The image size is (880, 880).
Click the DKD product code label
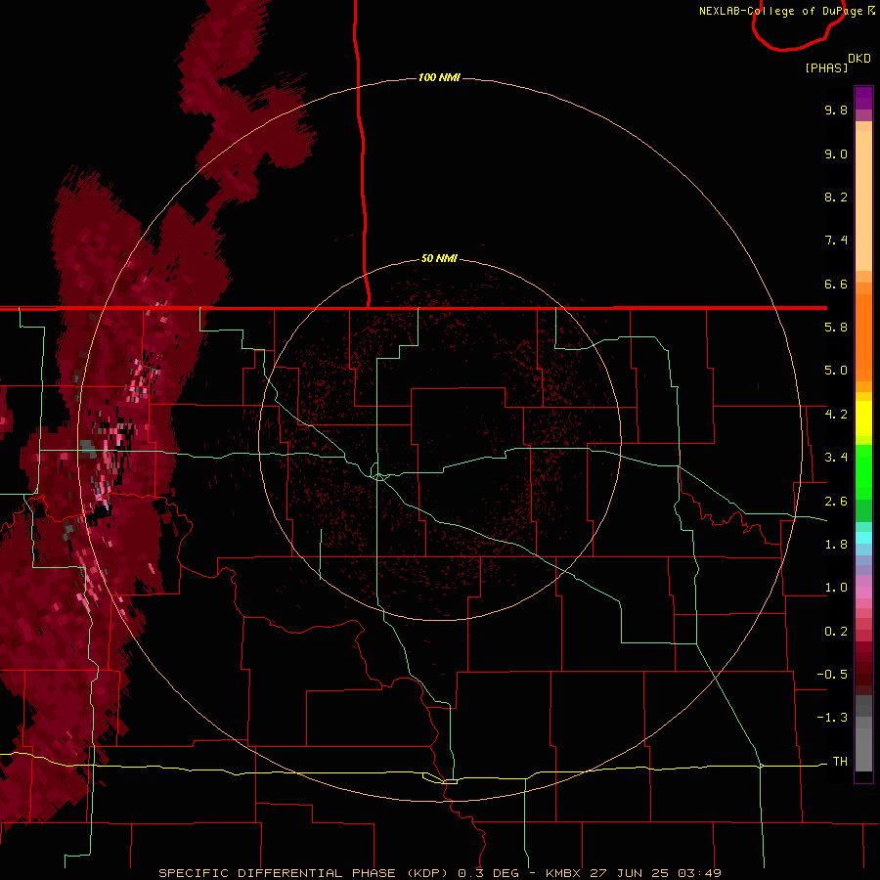pos(859,59)
